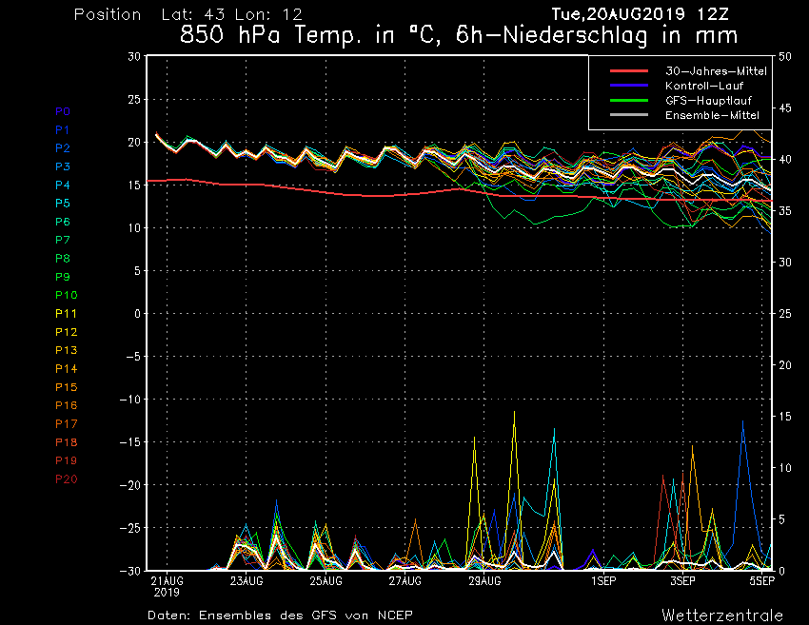The image size is (809, 625).
Task: Click the red 30-Jahres-Mittel legend line
Action: pos(629,71)
